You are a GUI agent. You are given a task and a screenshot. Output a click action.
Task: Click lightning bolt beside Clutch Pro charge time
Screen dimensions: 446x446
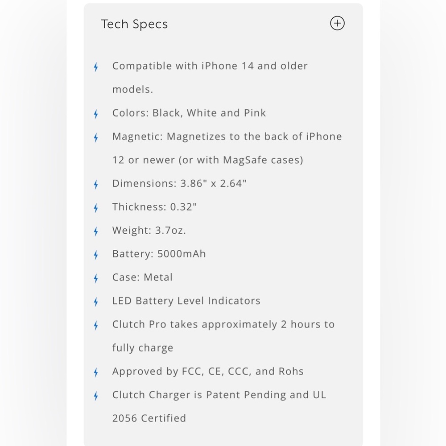(96, 326)
